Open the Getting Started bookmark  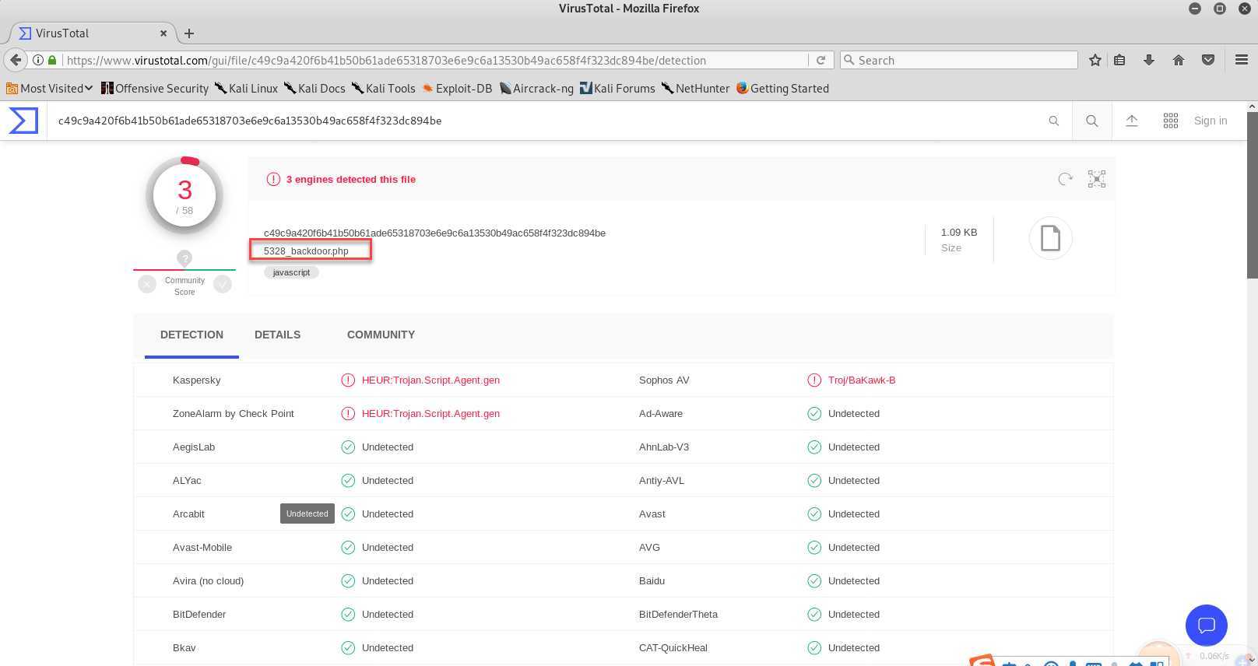click(x=782, y=88)
